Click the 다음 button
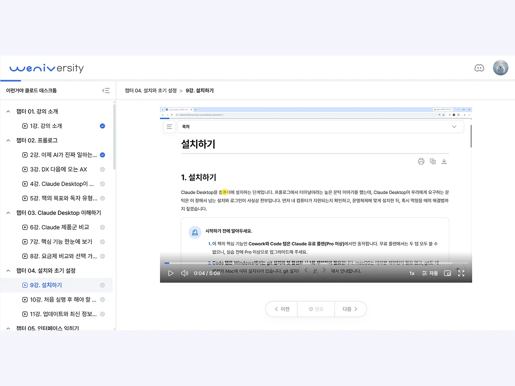515x386 pixels. pos(350,309)
